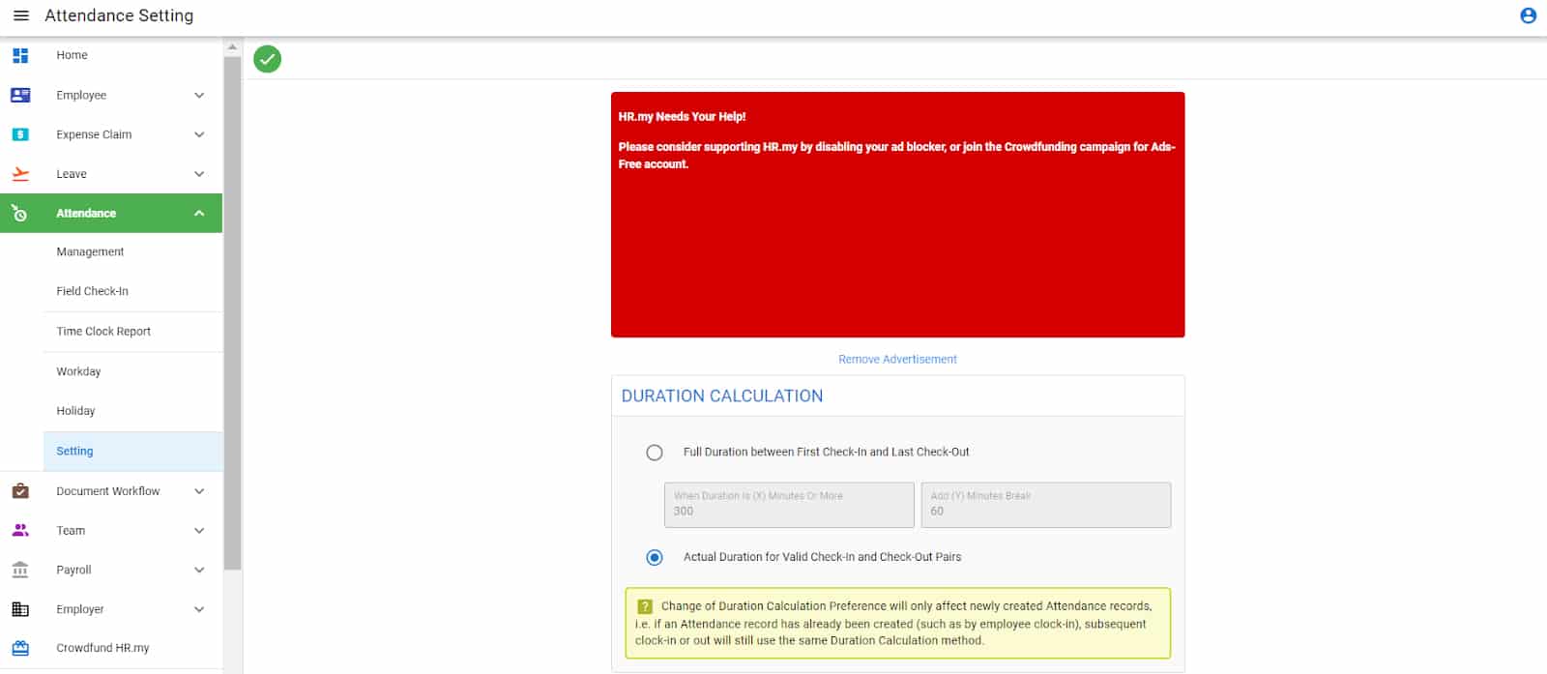1547x674 pixels.
Task: Click the Expense Claim dollar icon
Action: click(x=20, y=134)
